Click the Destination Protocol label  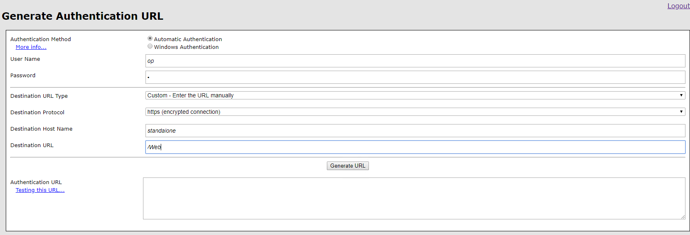[37, 113]
